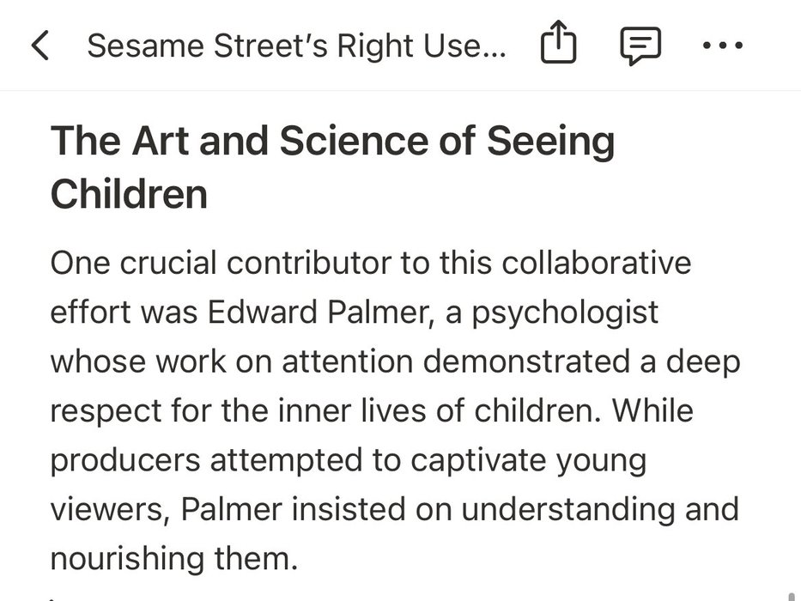This screenshot has height=601, width=801.
Task: Click the phrase captivate young
Action: click(529, 460)
